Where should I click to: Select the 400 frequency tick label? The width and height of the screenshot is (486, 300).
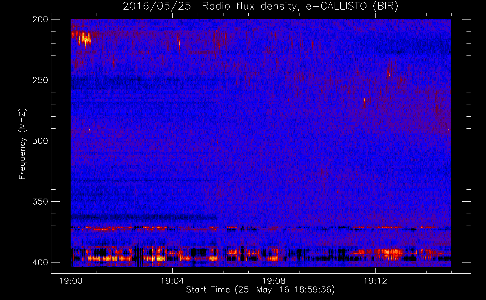[x=40, y=262]
